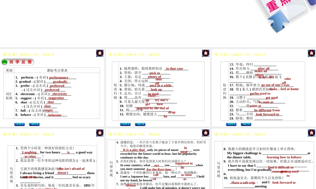Click the red answer 'learning how to behave'
316x189 pixels.
284,157
